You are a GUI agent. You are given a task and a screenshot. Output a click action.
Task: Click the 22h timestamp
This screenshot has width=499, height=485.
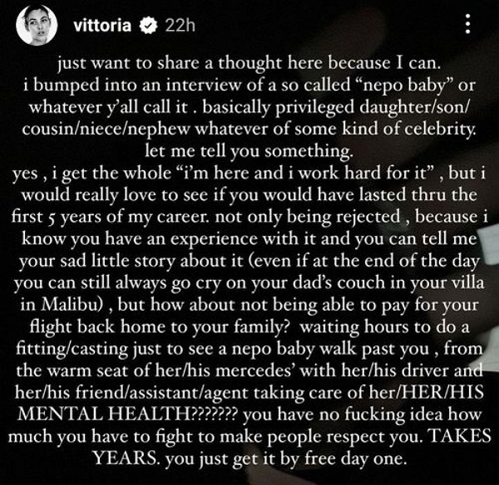[180, 25]
